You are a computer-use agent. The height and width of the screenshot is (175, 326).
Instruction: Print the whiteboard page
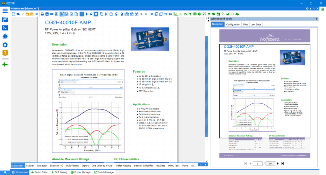point(42,14)
